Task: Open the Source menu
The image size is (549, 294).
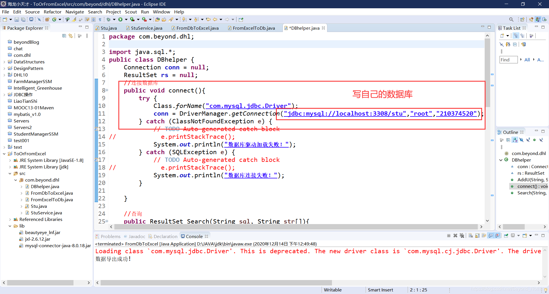Action: (32, 12)
